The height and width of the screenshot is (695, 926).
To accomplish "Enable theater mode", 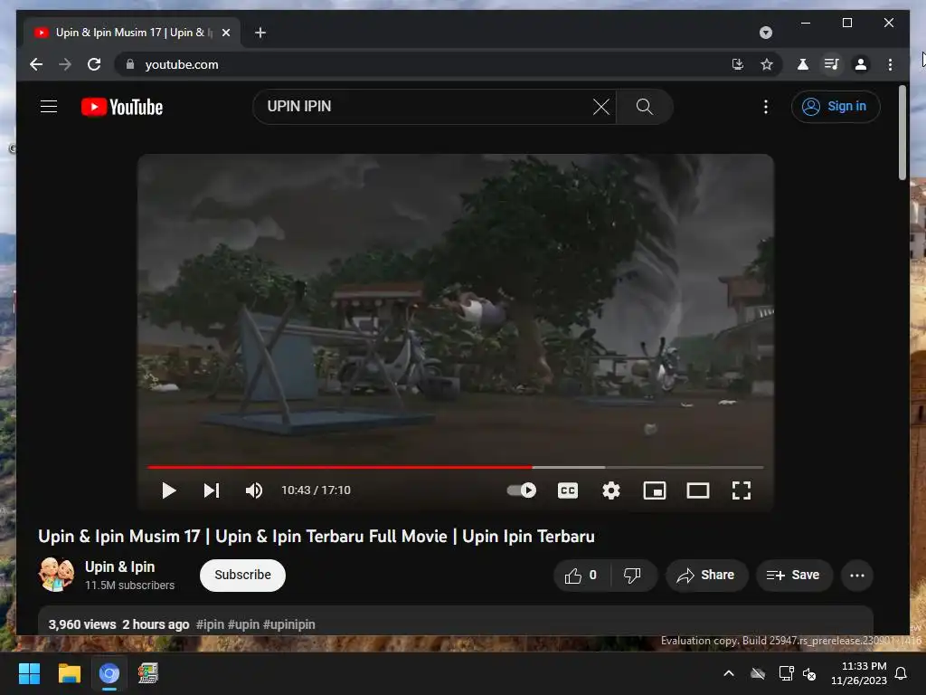I will 697,490.
